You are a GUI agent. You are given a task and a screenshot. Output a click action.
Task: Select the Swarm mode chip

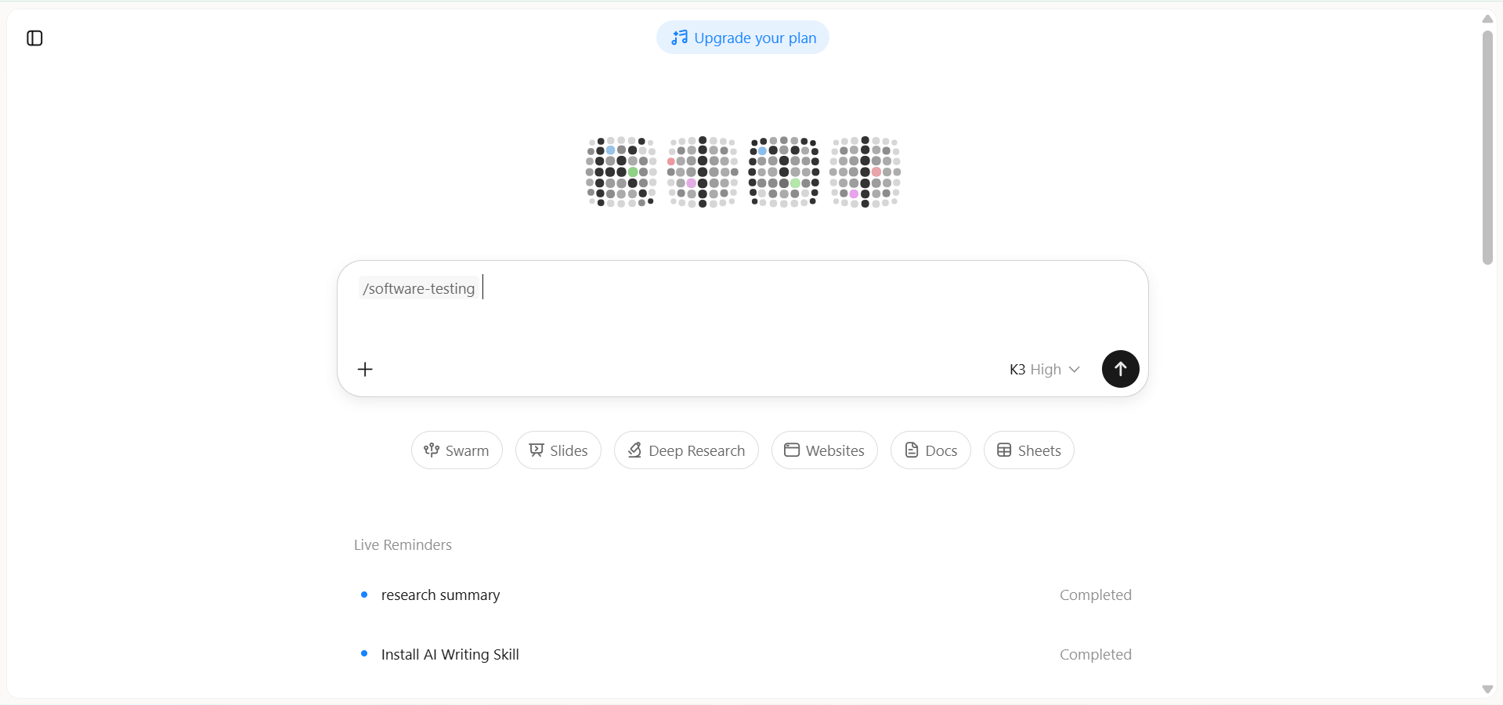(x=457, y=450)
